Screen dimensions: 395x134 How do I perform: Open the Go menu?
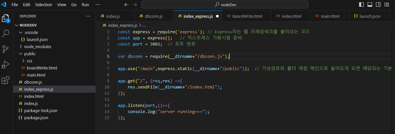pos(74,5)
